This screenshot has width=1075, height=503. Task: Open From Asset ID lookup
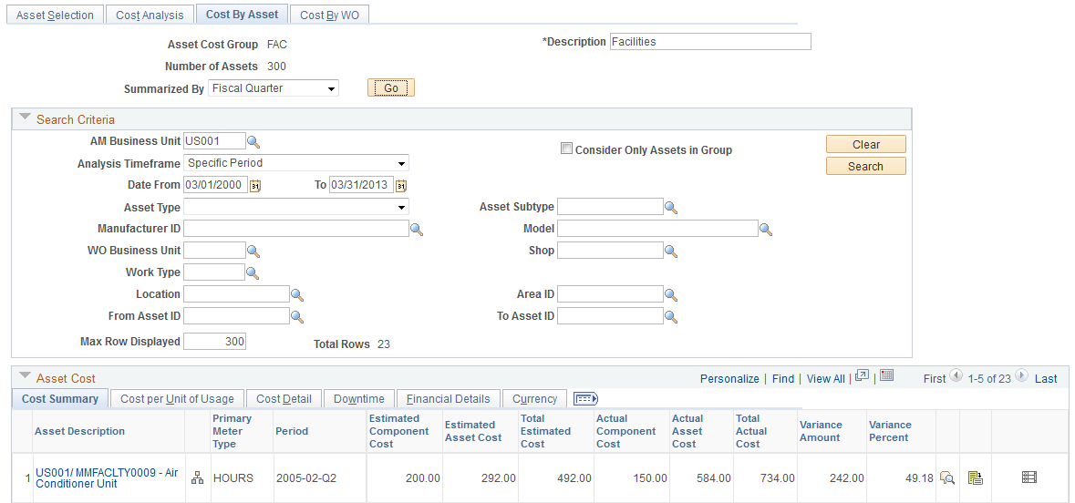tap(297, 317)
